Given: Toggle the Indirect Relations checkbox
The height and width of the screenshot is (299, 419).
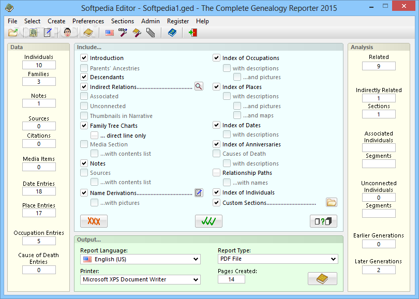Looking at the screenshot, I should tap(84, 87).
